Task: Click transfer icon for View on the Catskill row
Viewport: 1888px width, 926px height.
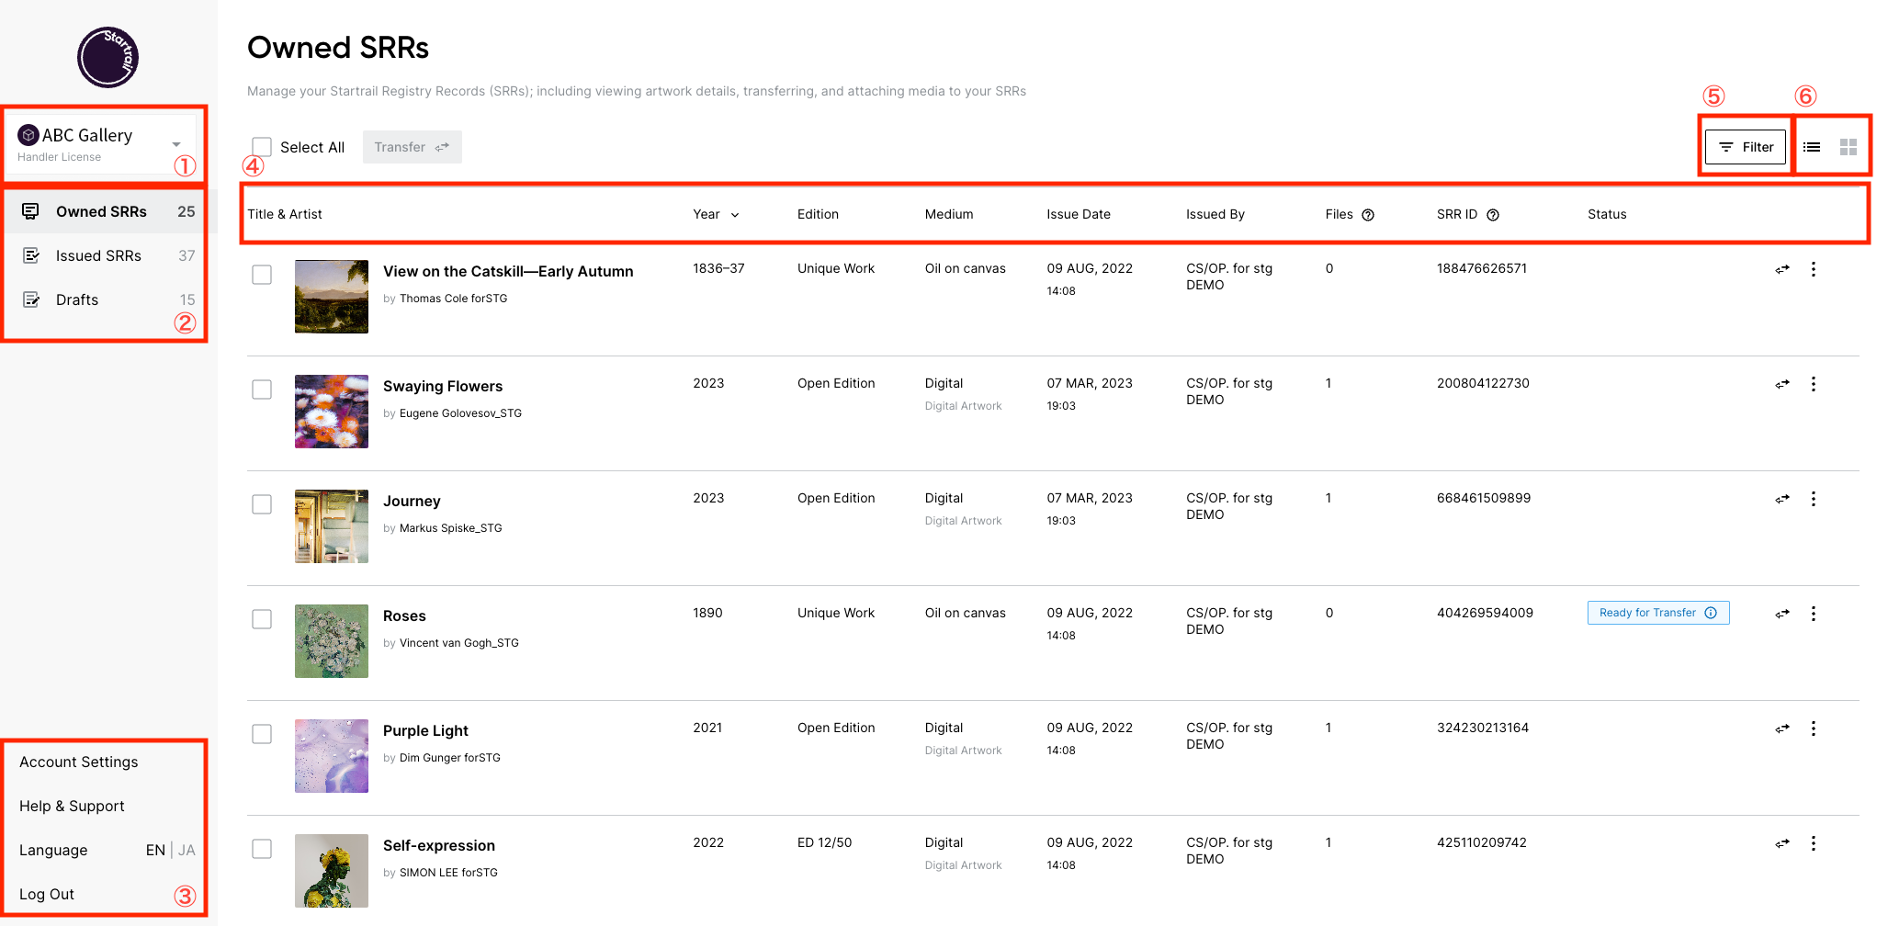Action: [1782, 269]
